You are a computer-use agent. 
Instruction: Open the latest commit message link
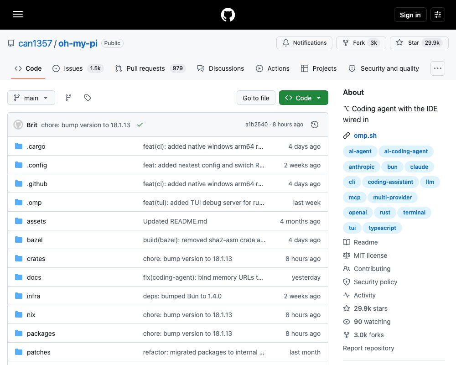pyautogui.click(x=86, y=125)
